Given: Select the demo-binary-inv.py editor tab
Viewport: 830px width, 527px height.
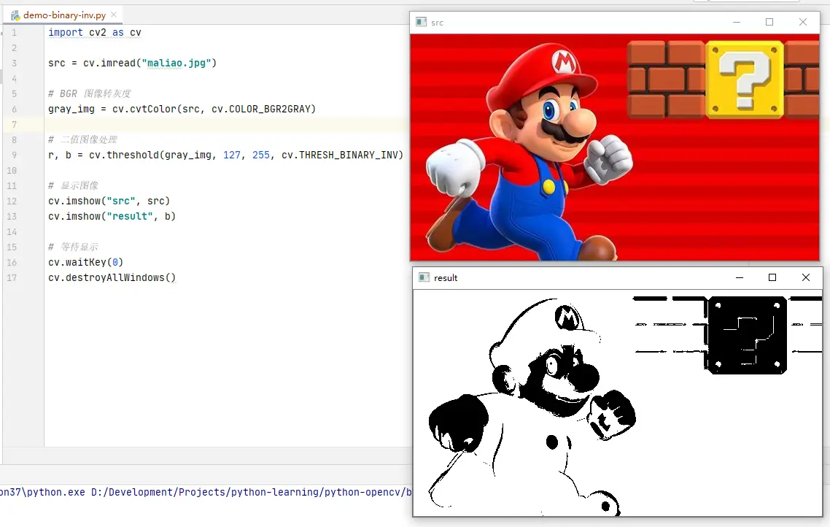Looking at the screenshot, I should (x=63, y=15).
